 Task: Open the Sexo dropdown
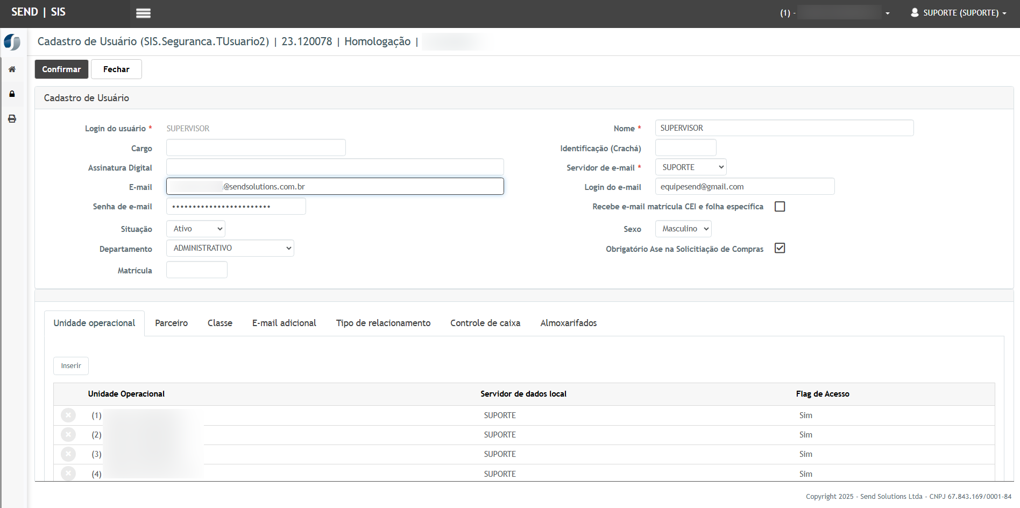point(683,229)
